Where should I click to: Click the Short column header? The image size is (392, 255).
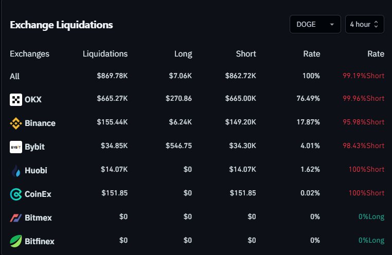[x=246, y=54]
